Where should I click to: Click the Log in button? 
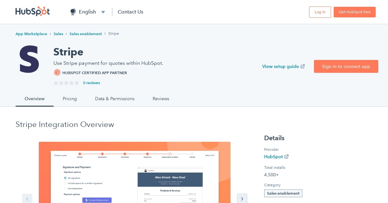320,12
